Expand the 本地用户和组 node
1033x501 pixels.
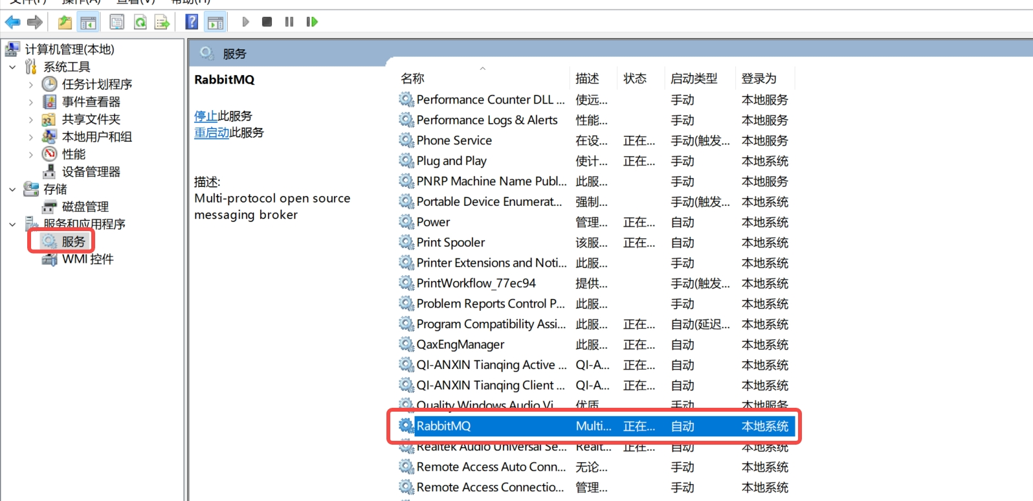click(30, 137)
